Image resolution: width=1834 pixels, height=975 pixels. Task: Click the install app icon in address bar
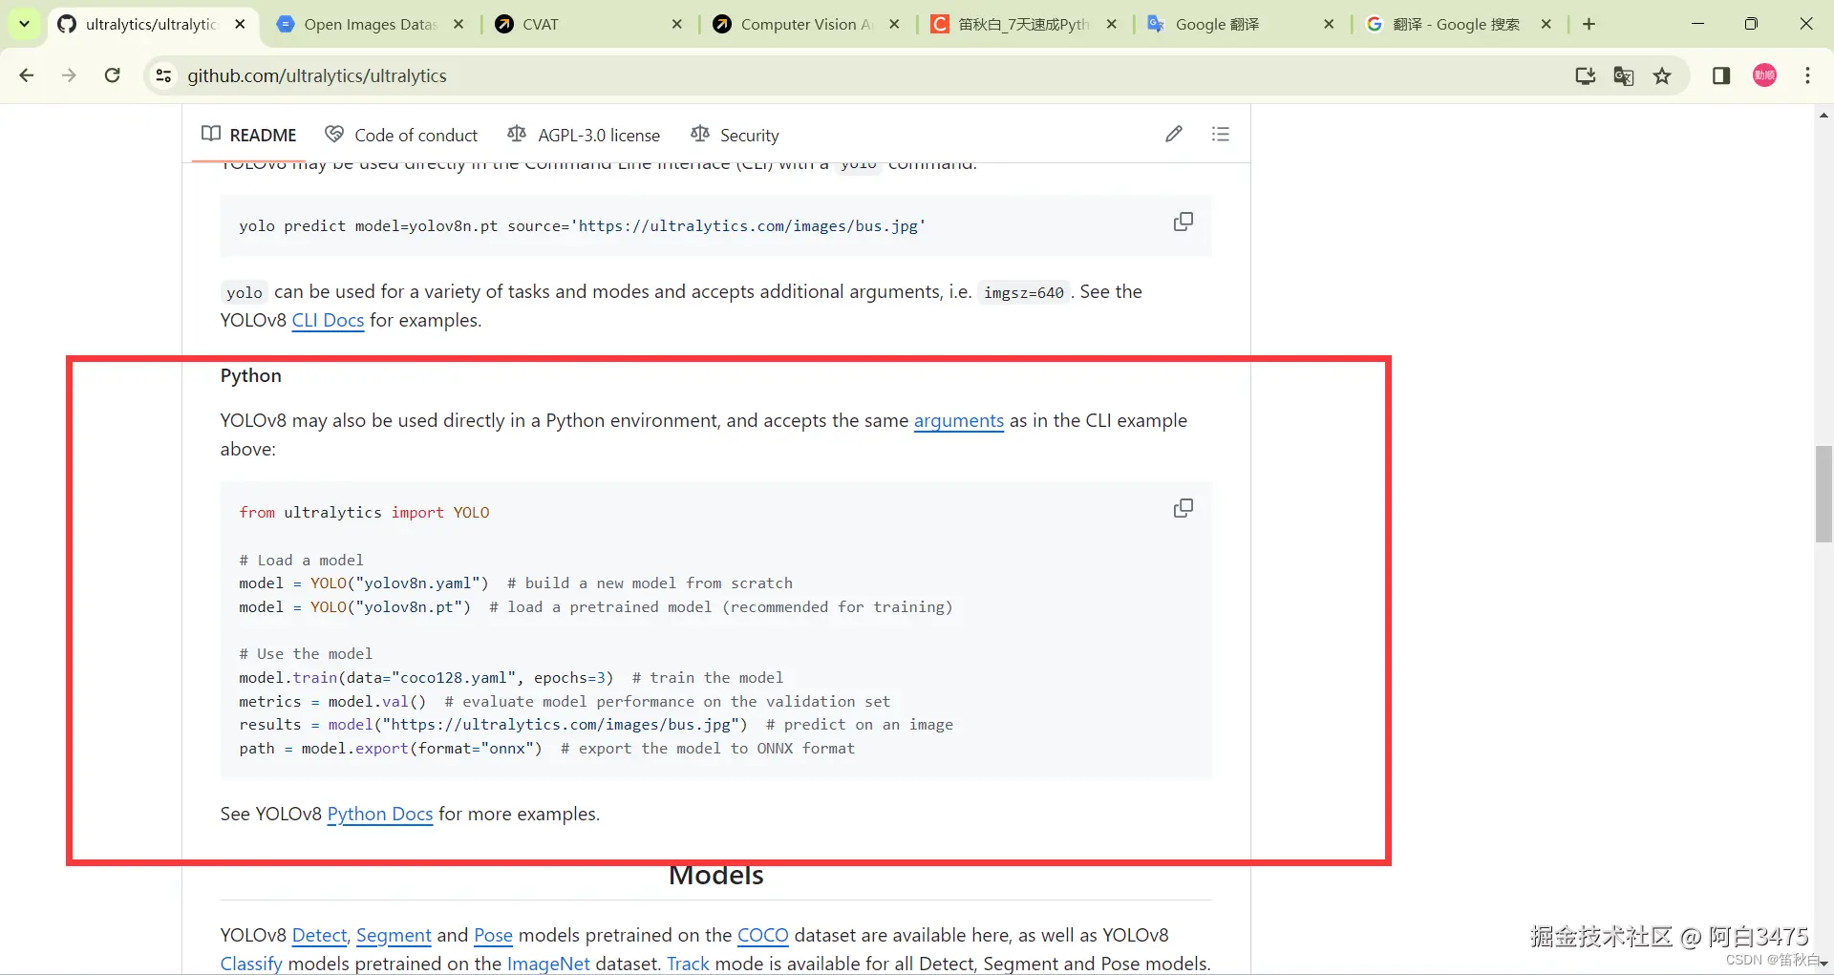tap(1585, 75)
